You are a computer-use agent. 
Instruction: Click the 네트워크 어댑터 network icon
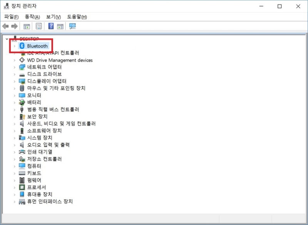coord(22,67)
